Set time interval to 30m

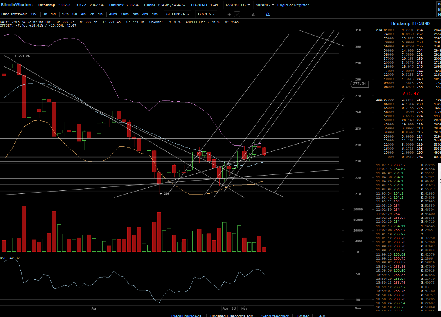[113, 14]
